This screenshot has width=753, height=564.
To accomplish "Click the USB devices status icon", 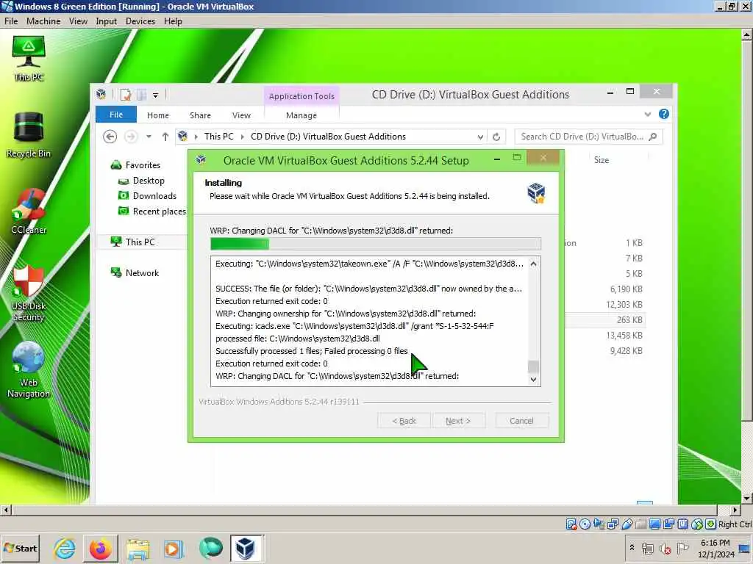I will (x=627, y=524).
